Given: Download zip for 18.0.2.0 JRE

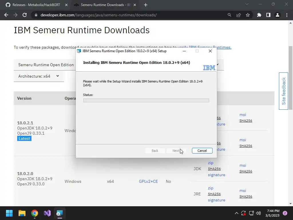Looking at the screenshot, I should (211, 188).
